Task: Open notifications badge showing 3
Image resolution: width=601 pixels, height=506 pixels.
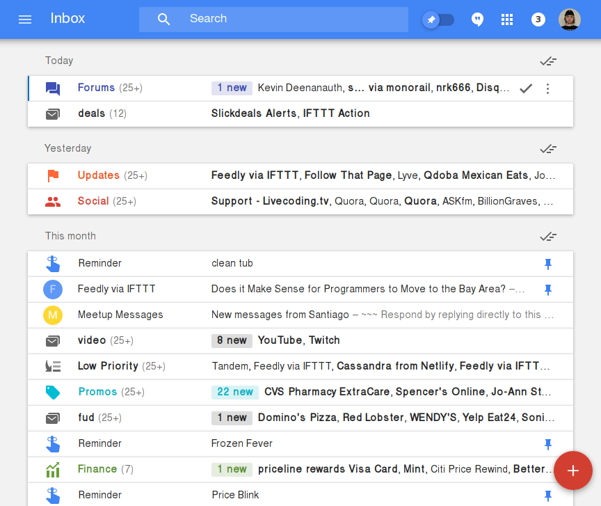Action: click(538, 19)
